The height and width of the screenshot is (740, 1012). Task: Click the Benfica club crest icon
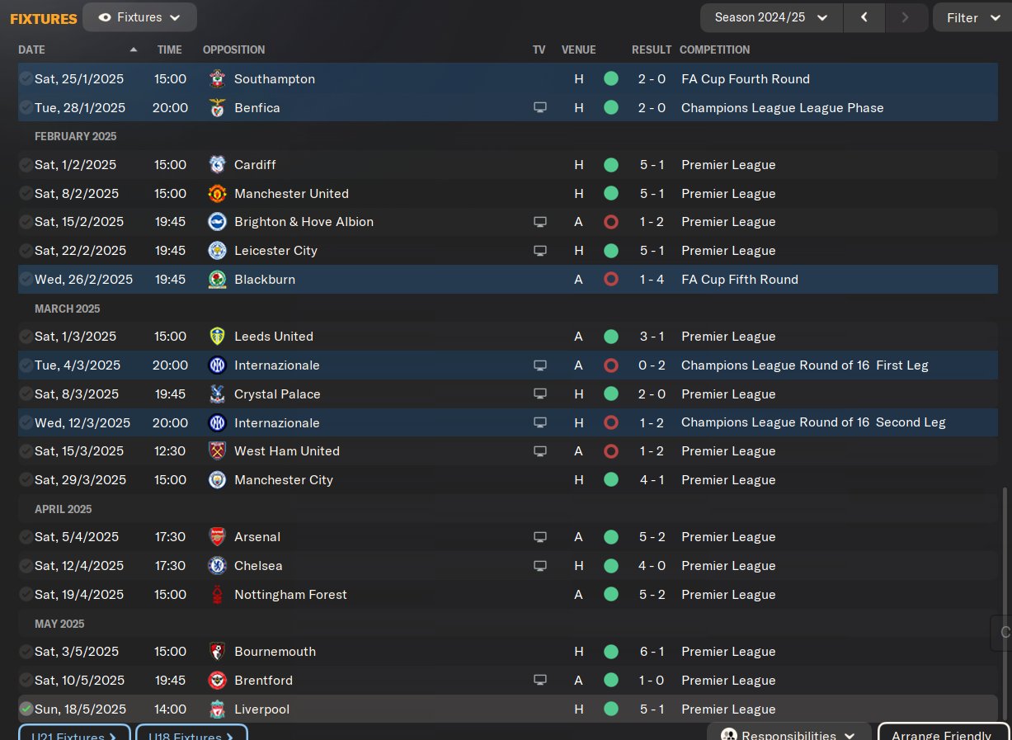coord(217,108)
